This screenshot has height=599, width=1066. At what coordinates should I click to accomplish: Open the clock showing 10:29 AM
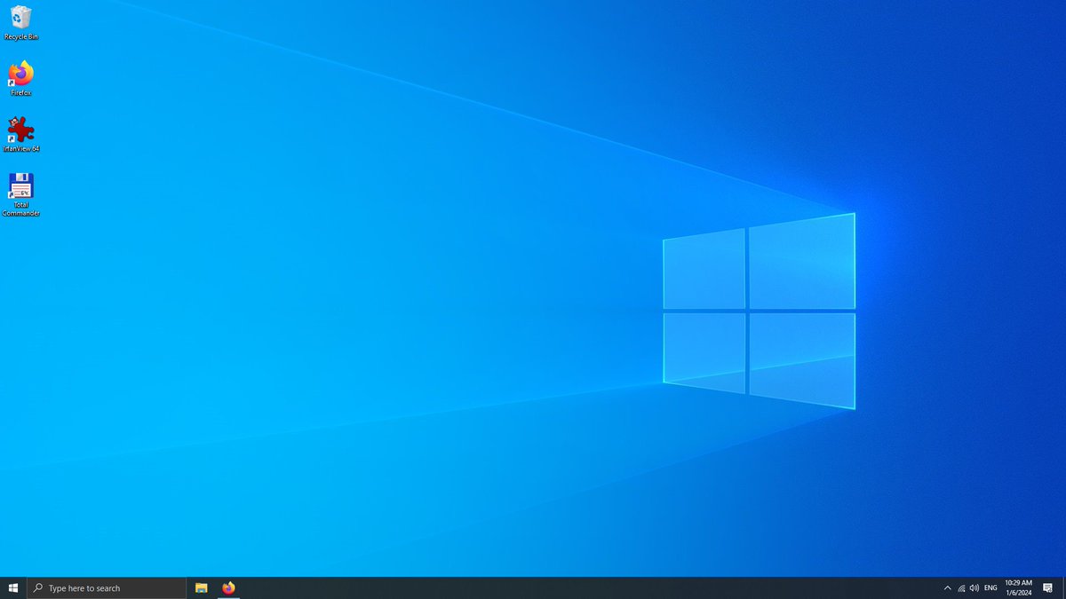tap(1018, 588)
